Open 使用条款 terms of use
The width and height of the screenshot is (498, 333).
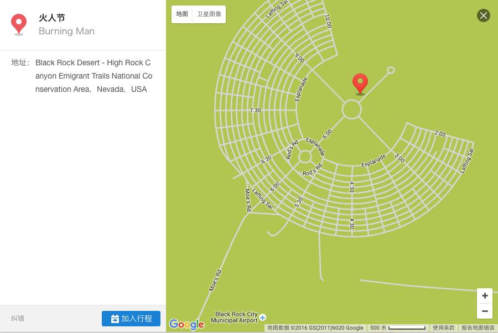pos(443,327)
